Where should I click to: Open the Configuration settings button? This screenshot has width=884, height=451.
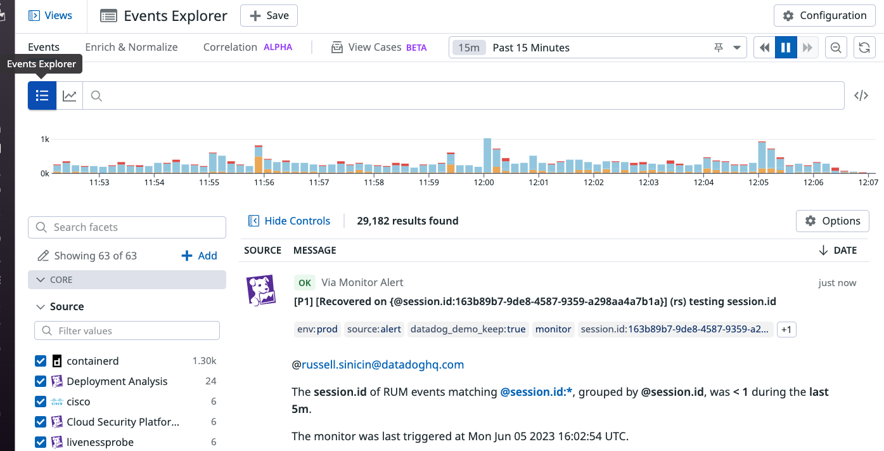[x=824, y=16]
